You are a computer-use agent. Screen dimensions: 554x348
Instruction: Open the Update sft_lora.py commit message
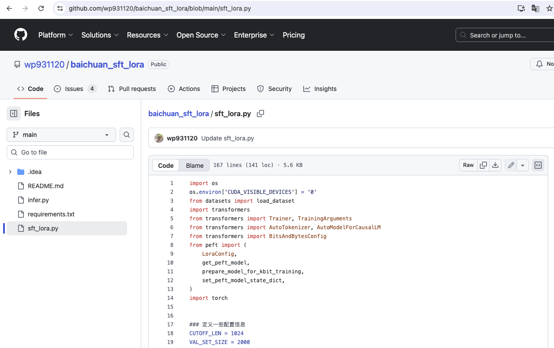(x=228, y=138)
